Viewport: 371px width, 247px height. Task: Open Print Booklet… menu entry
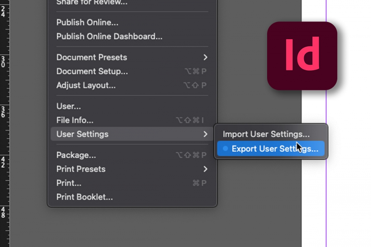tap(84, 197)
